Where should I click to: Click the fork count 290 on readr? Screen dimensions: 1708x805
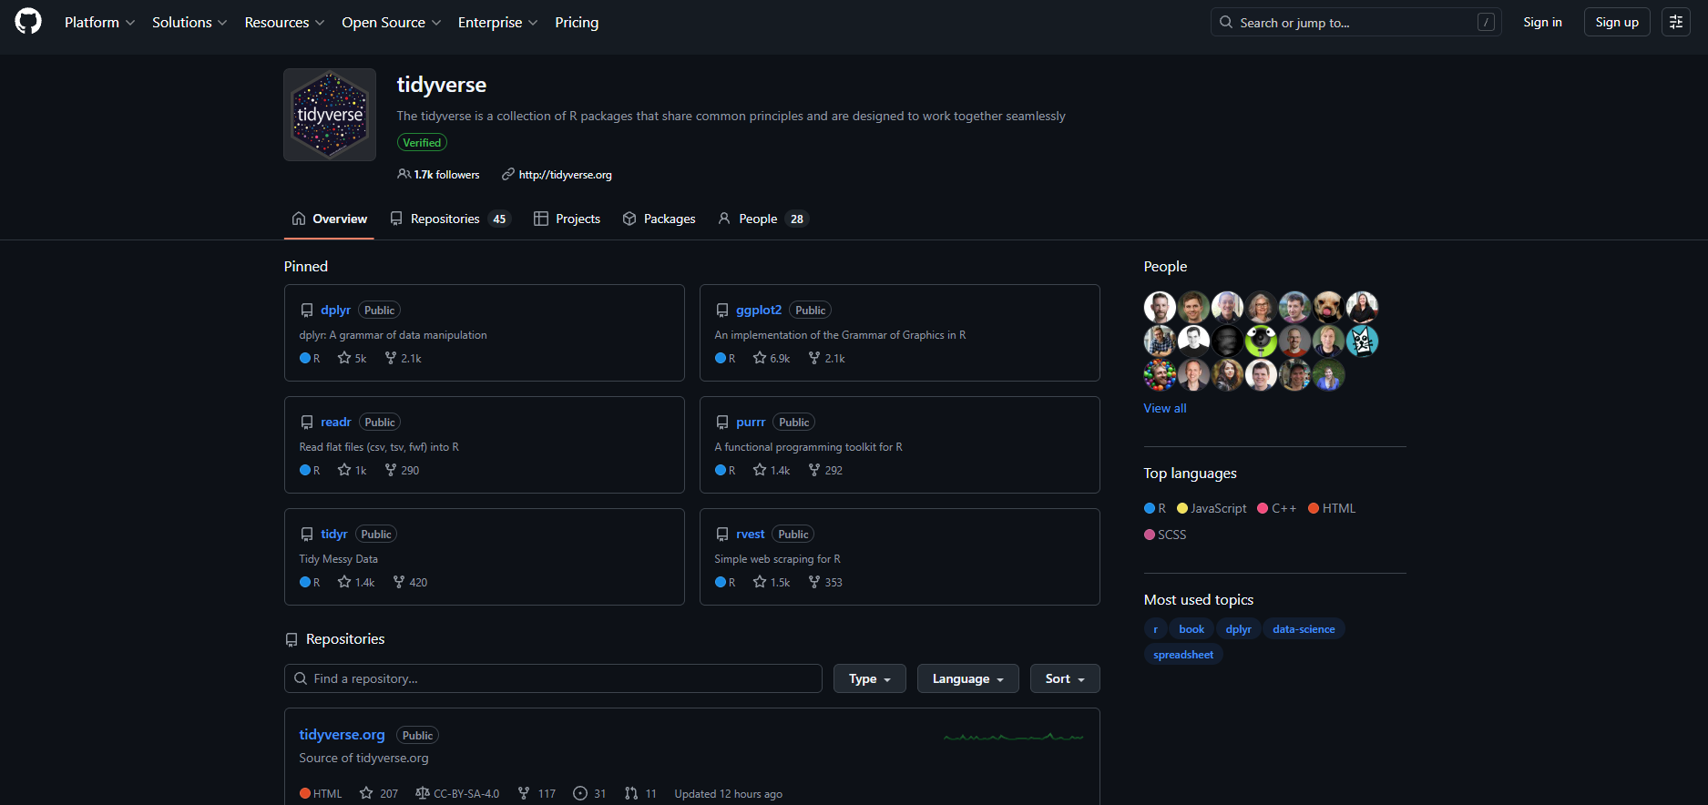402,470
